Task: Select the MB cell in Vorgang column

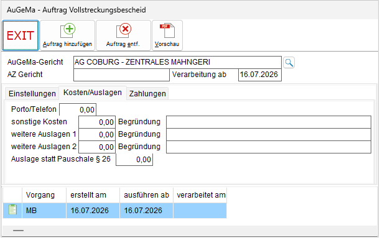Action: [44, 211]
